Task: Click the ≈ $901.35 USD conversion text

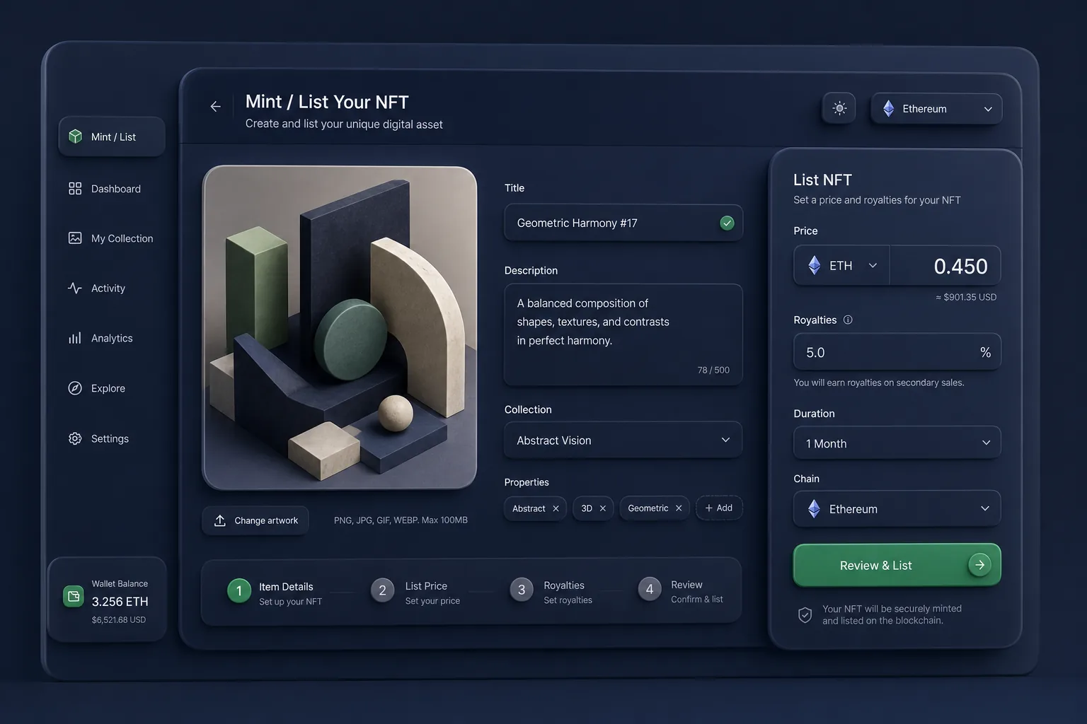Action: [966, 297]
